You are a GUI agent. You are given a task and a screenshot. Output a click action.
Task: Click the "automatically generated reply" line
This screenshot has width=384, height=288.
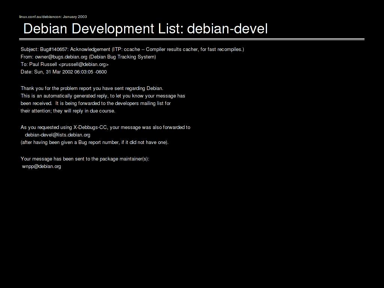(x=103, y=96)
